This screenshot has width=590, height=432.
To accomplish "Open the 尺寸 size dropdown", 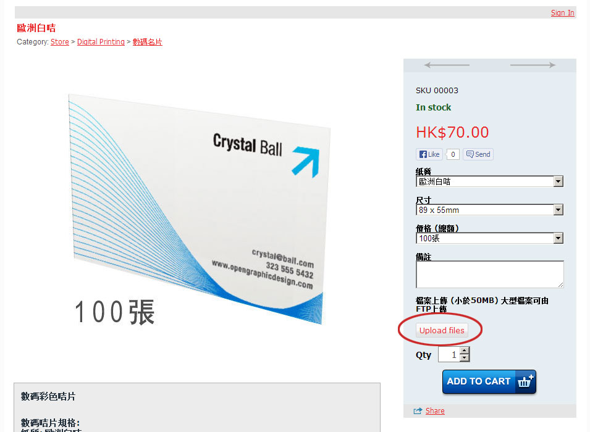I will [489, 210].
